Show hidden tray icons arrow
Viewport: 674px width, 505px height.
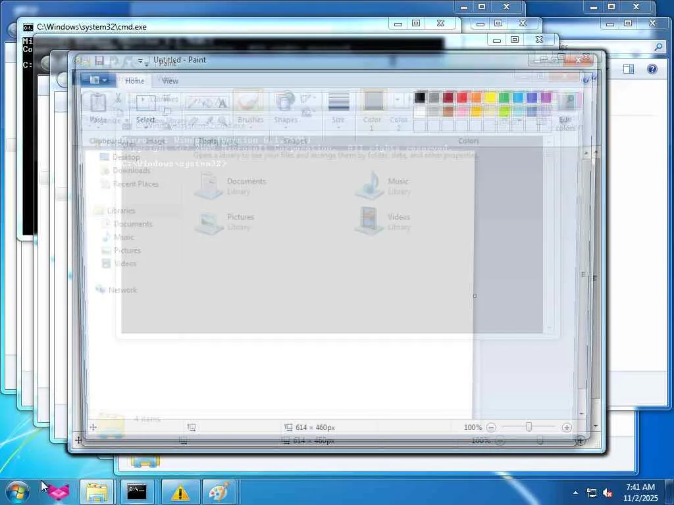click(575, 493)
